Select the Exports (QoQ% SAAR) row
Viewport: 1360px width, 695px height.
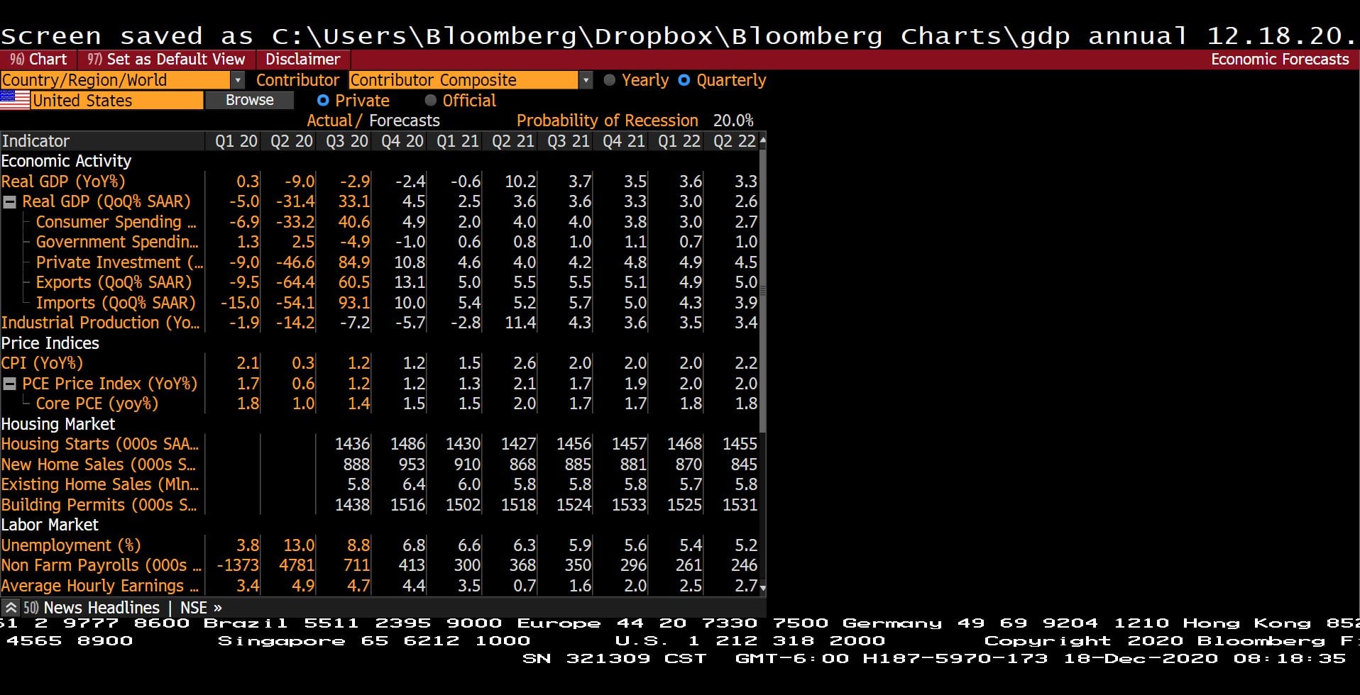[114, 282]
